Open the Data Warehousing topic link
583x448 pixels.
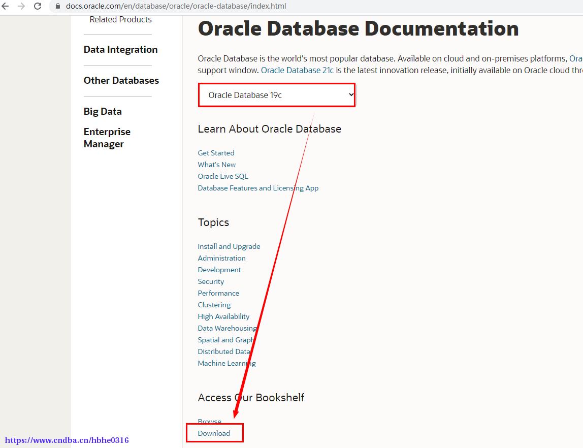[x=227, y=328]
